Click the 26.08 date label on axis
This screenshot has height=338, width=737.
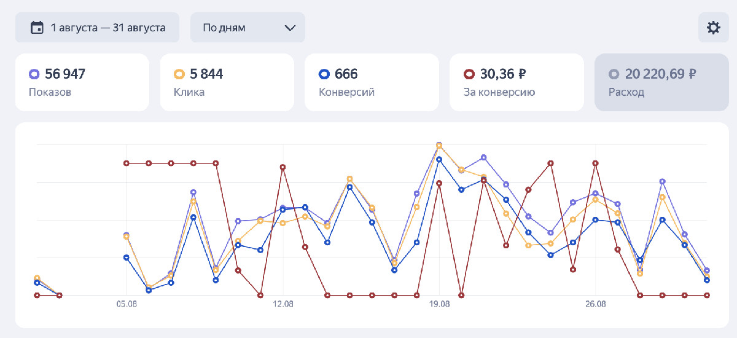tap(595, 304)
